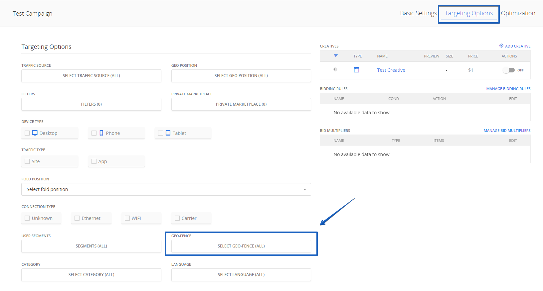Toggle Test Creative switch from OFF
The image size is (543, 291).
(509, 70)
